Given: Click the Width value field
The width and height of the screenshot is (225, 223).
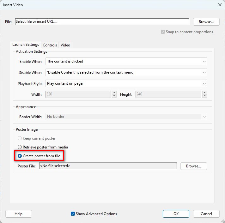Looking at the screenshot, I should (78, 94).
